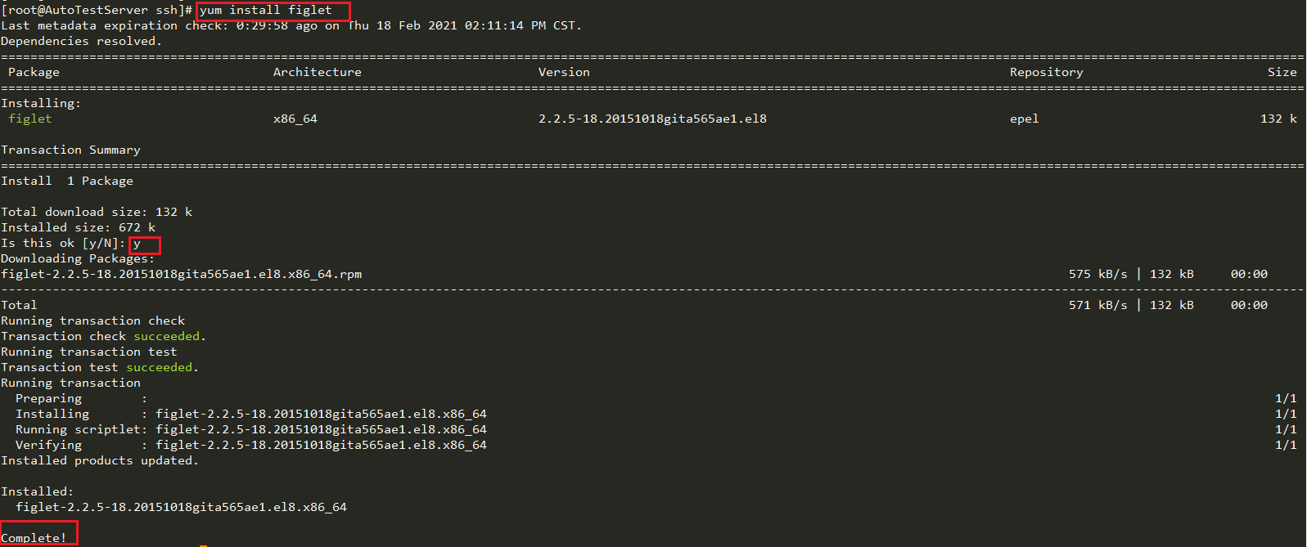This screenshot has height=547, width=1307.
Task: Click the "Repository" column header
Action: [x=1046, y=72]
